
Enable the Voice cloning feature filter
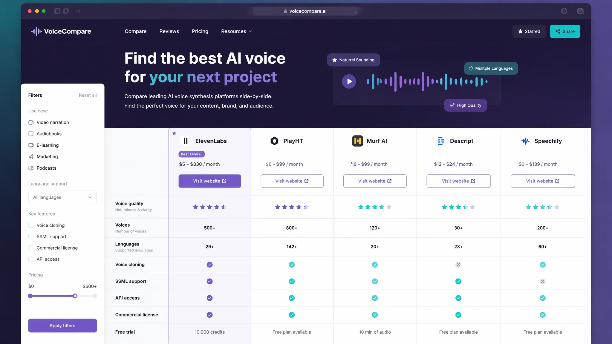31,225
